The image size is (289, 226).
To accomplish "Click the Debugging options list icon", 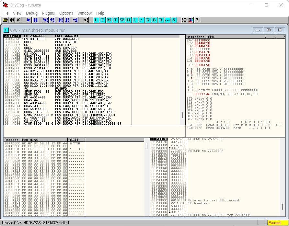I will [x=184, y=20].
